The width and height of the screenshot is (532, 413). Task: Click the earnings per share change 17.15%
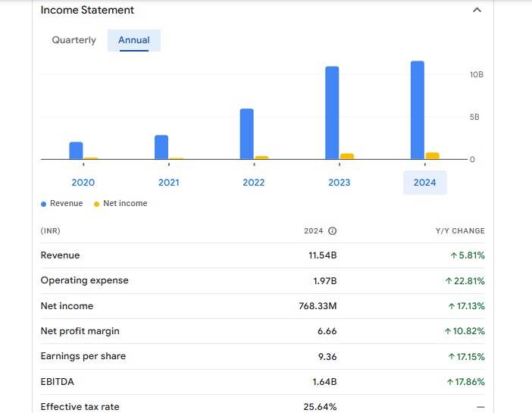[467, 357]
